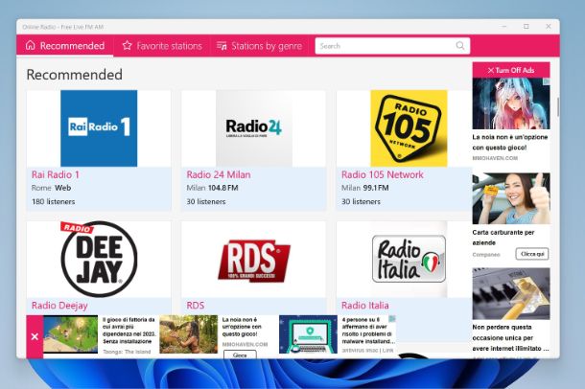Click 'Rome Web' text

pyautogui.click(x=51, y=188)
